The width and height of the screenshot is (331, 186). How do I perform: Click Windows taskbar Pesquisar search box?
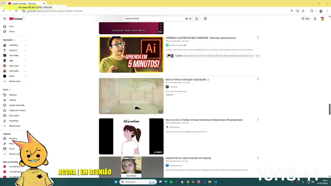(x=138, y=182)
